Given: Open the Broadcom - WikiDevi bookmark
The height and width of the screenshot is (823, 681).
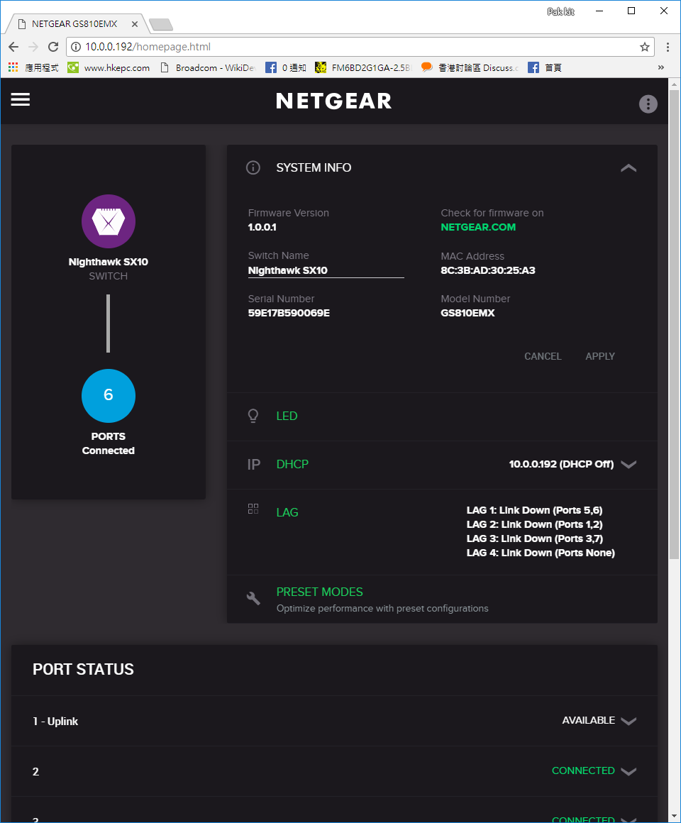Looking at the screenshot, I should point(208,67).
